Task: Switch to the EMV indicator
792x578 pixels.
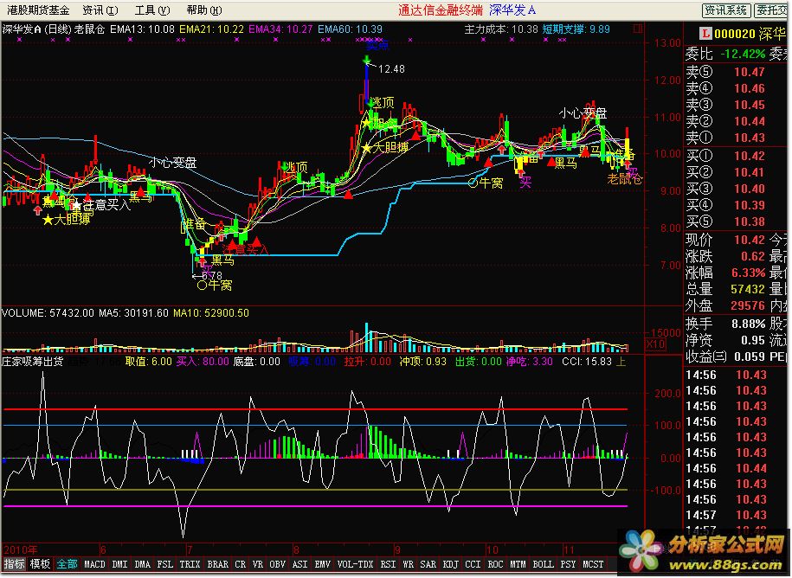Action: click(x=322, y=564)
